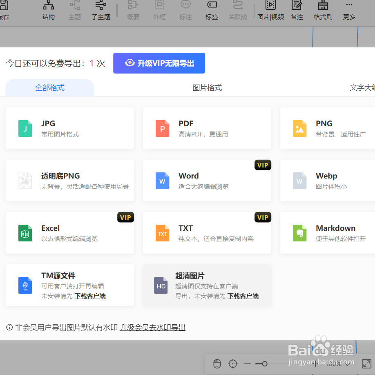Open the 标签 label tool
375x375 pixels.
212,10
